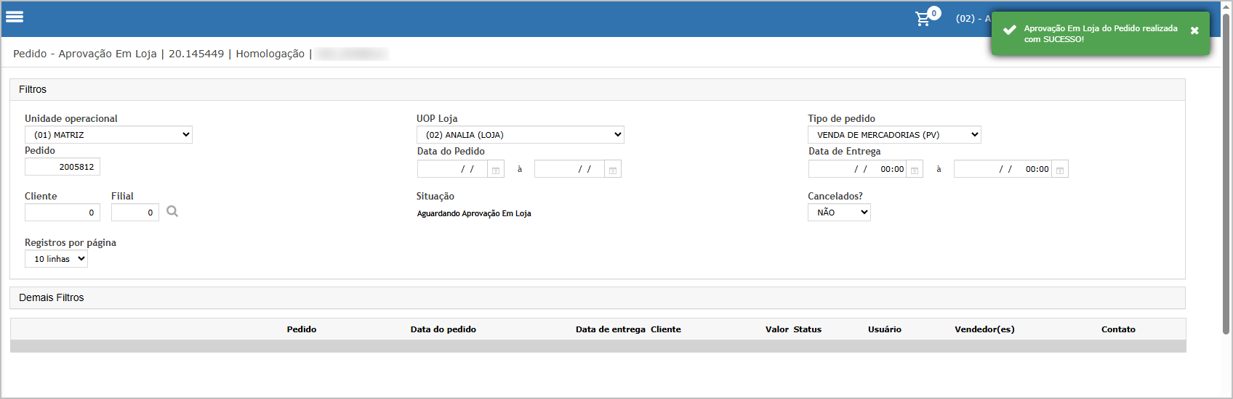This screenshot has height=399, width=1233.
Task: Click the Cliente input field
Action: (63, 213)
